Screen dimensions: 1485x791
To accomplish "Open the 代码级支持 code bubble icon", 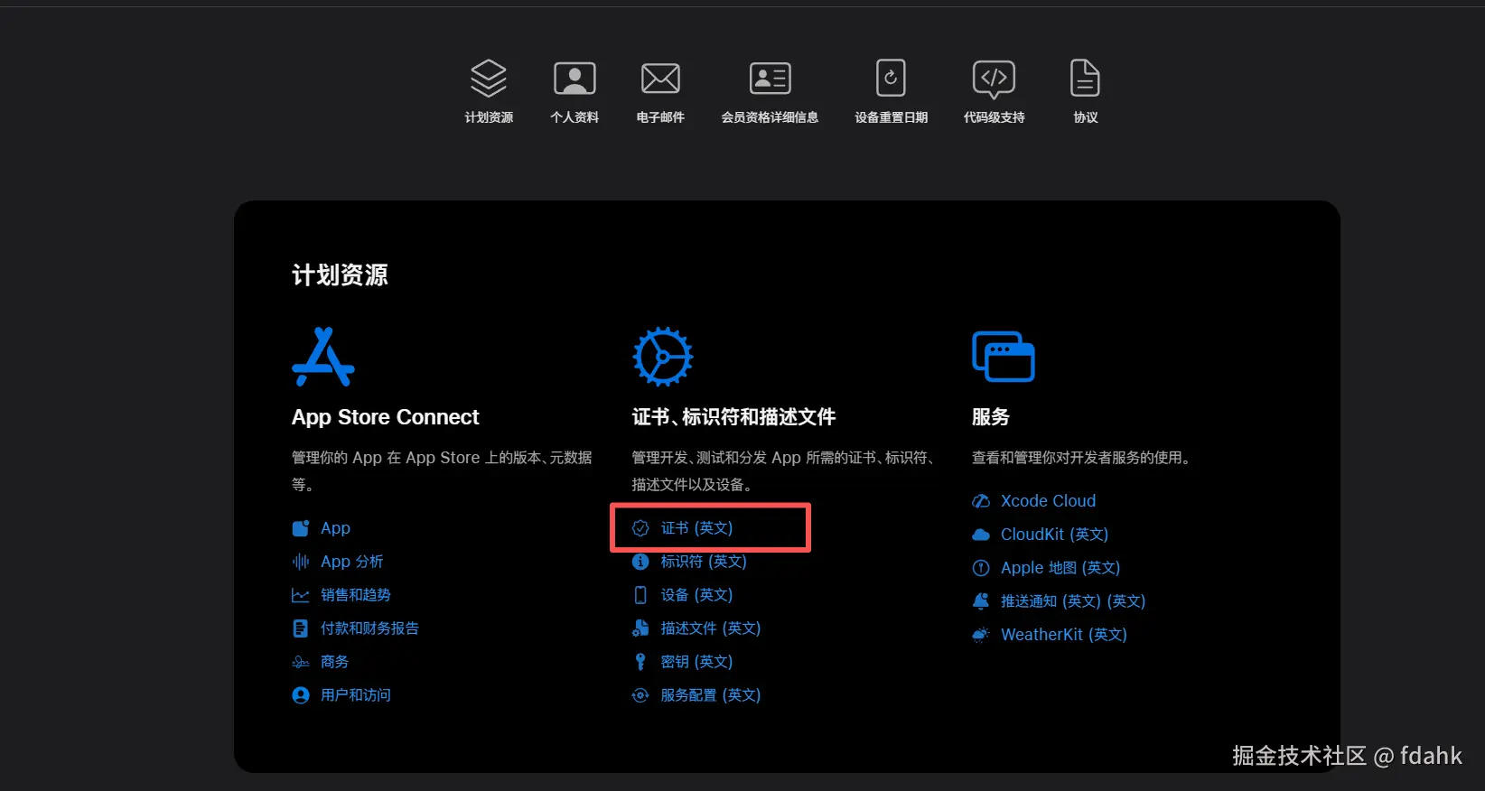I will 994,79.
